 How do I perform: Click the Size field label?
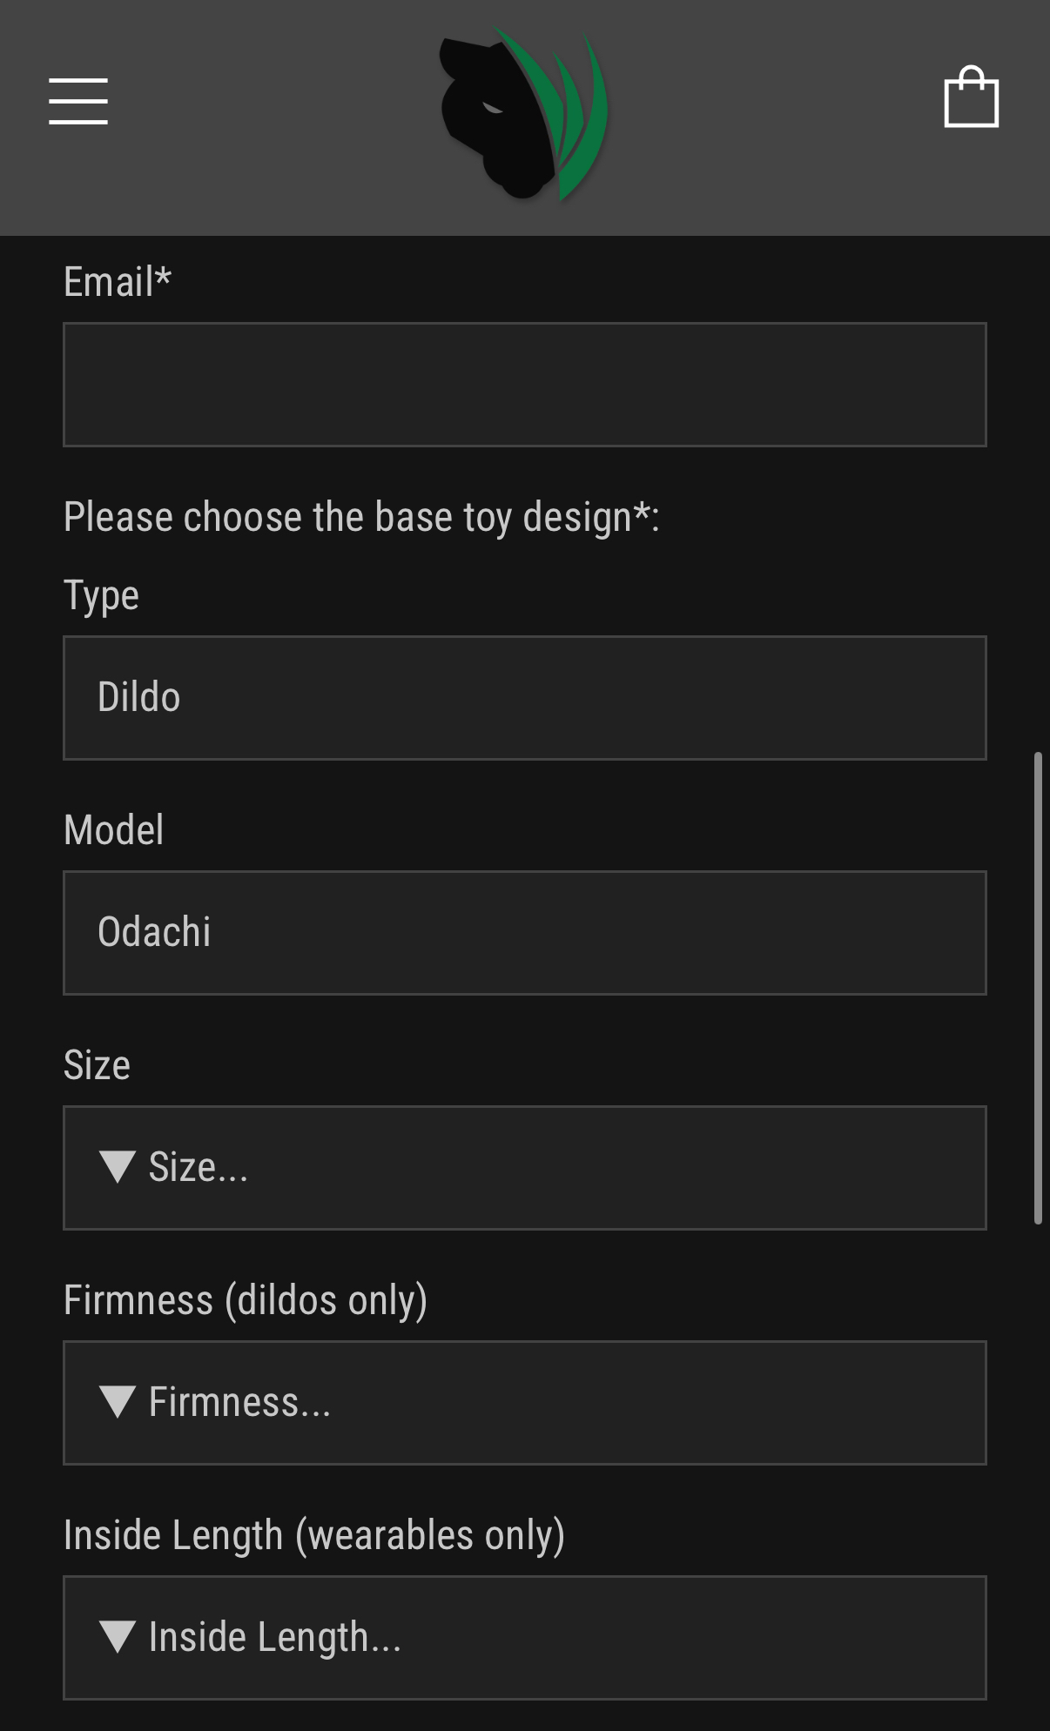[x=97, y=1065]
